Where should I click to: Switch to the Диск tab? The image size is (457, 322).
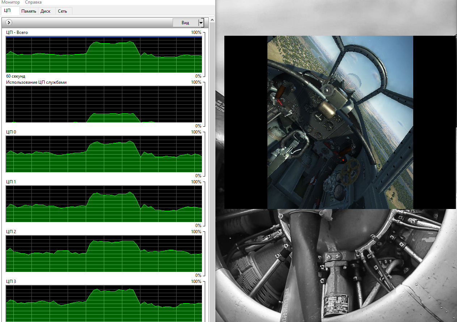(x=46, y=11)
